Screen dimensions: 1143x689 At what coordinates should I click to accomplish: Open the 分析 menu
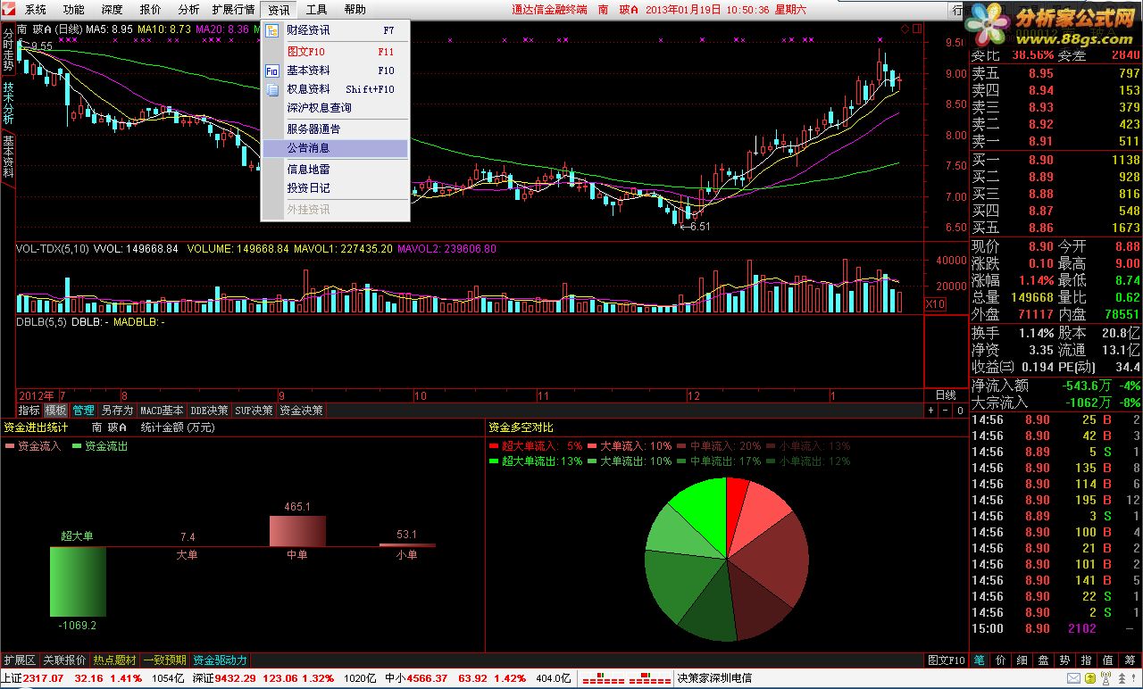pyautogui.click(x=188, y=10)
